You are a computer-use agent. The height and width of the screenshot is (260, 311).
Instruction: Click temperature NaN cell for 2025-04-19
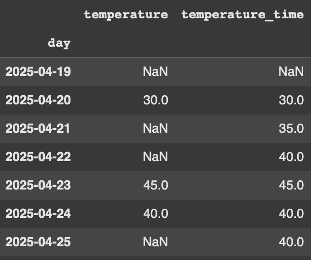(155, 71)
